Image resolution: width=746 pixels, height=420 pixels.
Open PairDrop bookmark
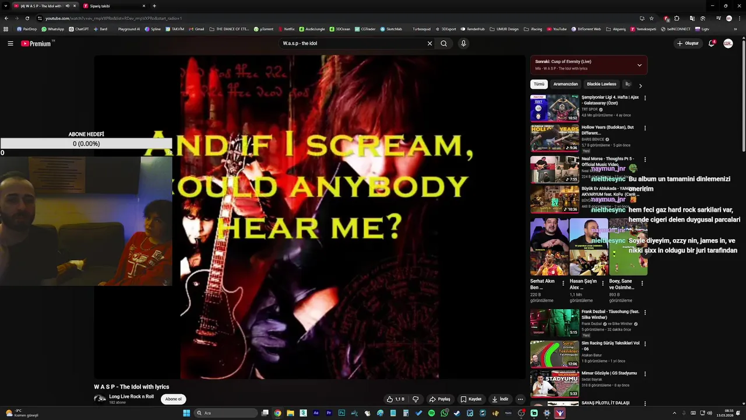point(27,29)
